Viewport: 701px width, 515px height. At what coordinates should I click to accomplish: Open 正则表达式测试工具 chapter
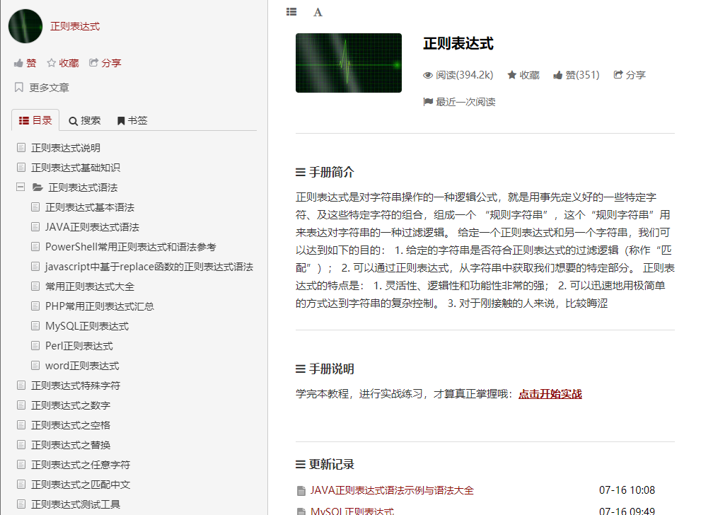pos(76,504)
